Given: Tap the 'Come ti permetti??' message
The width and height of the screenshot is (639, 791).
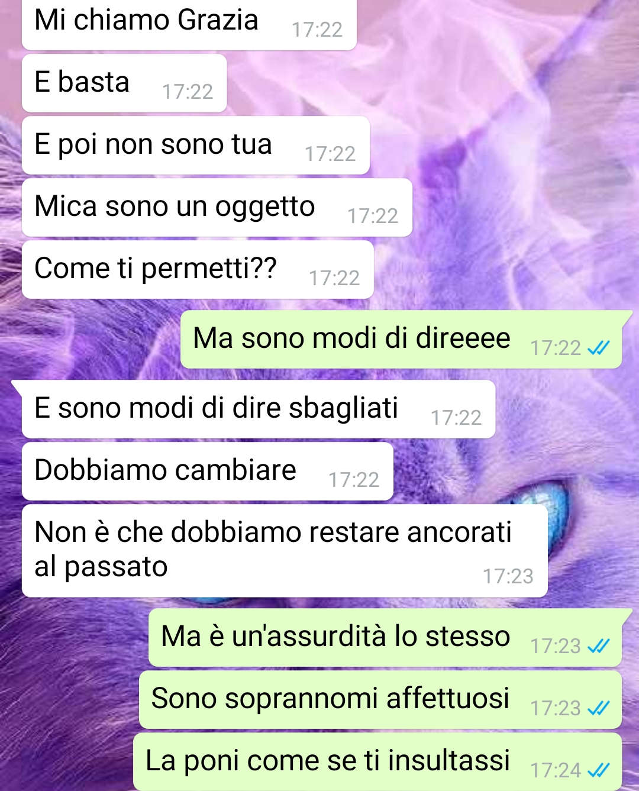Looking at the screenshot, I should [x=198, y=270].
